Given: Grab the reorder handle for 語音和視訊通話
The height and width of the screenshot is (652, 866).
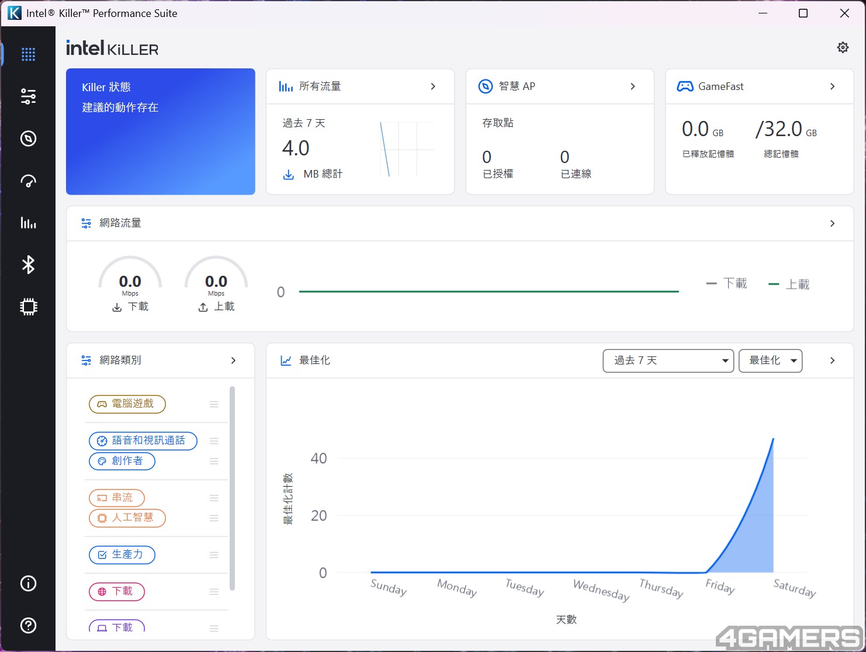Looking at the screenshot, I should click(214, 441).
